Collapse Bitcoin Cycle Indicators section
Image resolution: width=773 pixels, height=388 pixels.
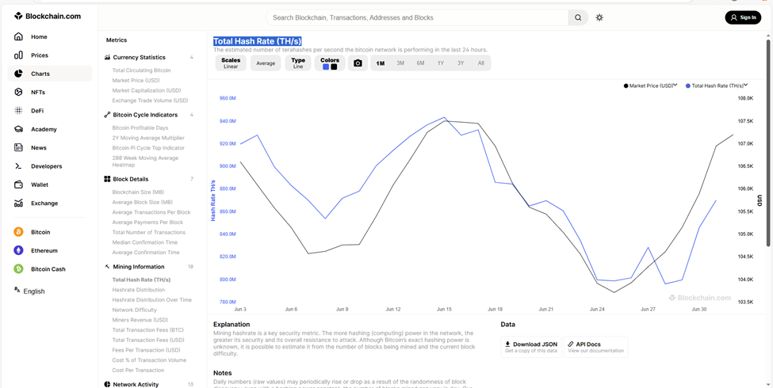pyautogui.click(x=149, y=115)
